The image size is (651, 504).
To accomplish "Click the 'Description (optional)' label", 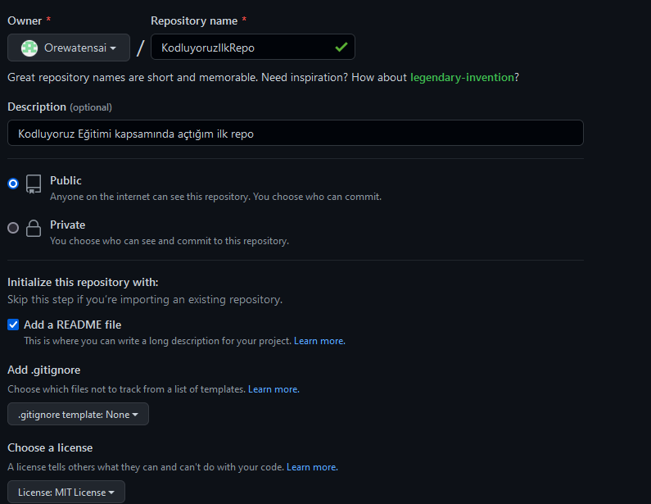I will 60,107.
